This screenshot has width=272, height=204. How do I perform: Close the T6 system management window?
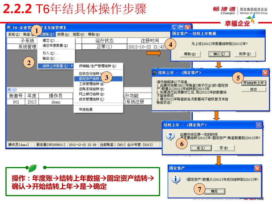[188, 28]
